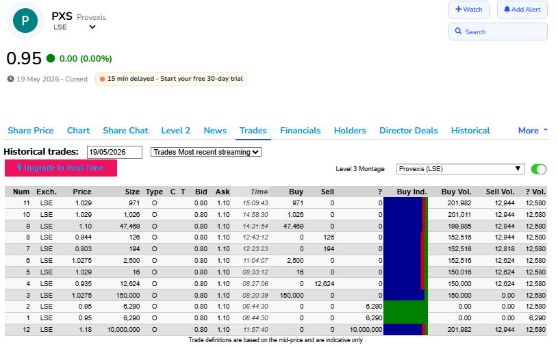Click into the Search field

(498, 31)
